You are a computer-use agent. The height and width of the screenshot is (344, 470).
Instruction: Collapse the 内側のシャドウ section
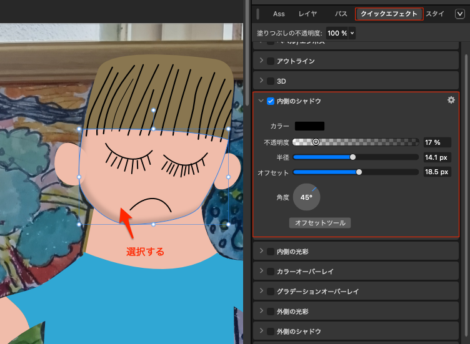[260, 101]
